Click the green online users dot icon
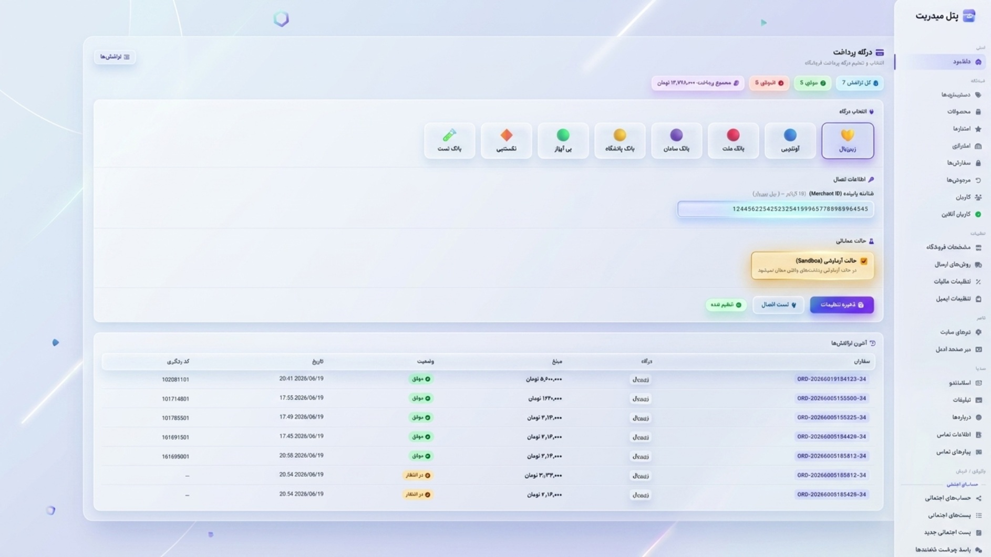 978,214
